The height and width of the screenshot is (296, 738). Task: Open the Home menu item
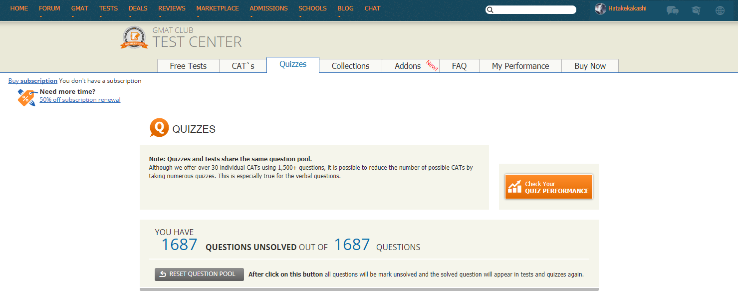pos(19,8)
